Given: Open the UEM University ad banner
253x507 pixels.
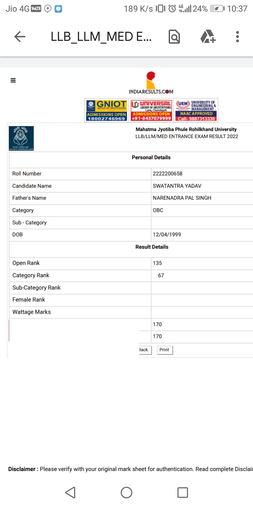Looking at the screenshot, I should point(196,110).
